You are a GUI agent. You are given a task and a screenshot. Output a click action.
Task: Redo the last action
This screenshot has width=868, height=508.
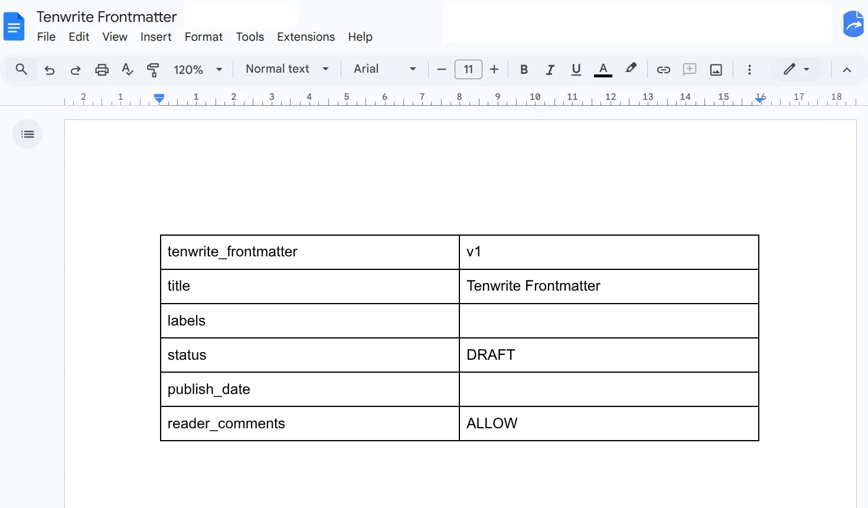click(x=76, y=69)
